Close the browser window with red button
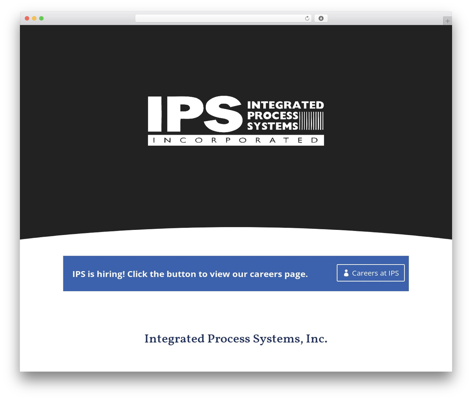Screen dimensions: 472x400 click(x=27, y=18)
